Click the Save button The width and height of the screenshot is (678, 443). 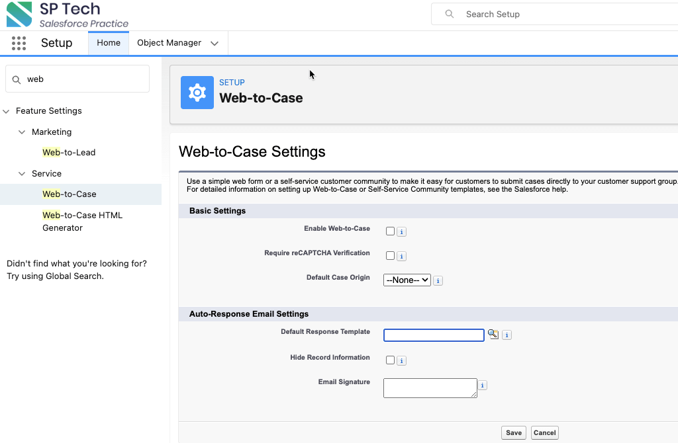pos(514,432)
